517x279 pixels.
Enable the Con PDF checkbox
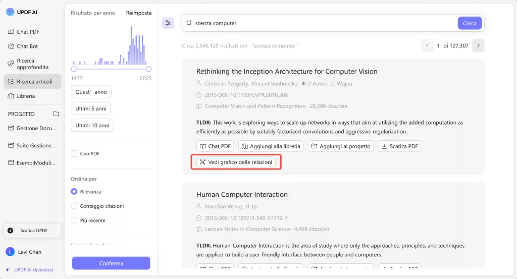tap(74, 153)
